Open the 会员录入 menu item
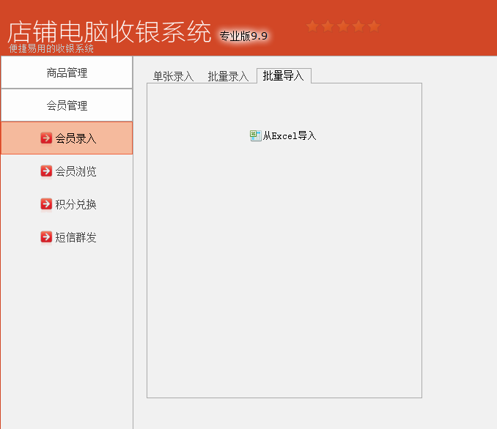Viewport: 497px width, 429px height. point(67,138)
